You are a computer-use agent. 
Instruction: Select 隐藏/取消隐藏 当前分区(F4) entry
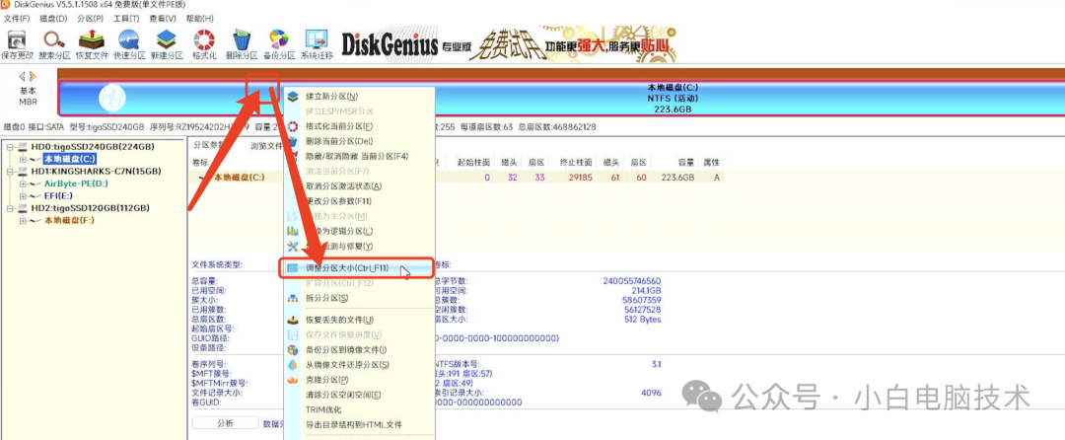359,156
